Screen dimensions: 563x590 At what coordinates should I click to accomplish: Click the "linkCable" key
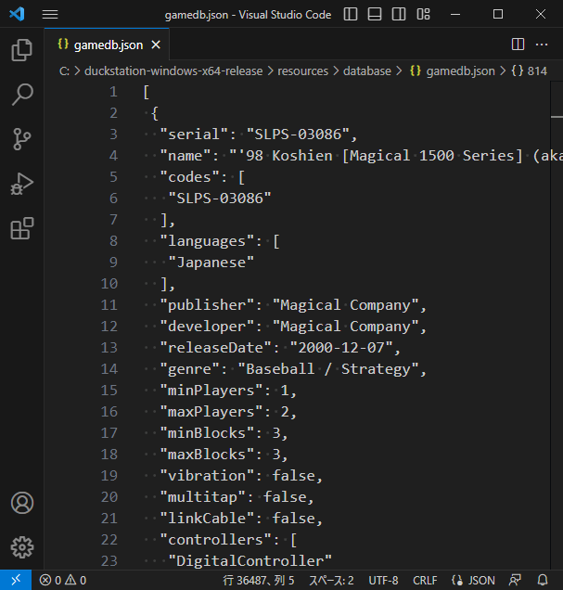pos(207,519)
